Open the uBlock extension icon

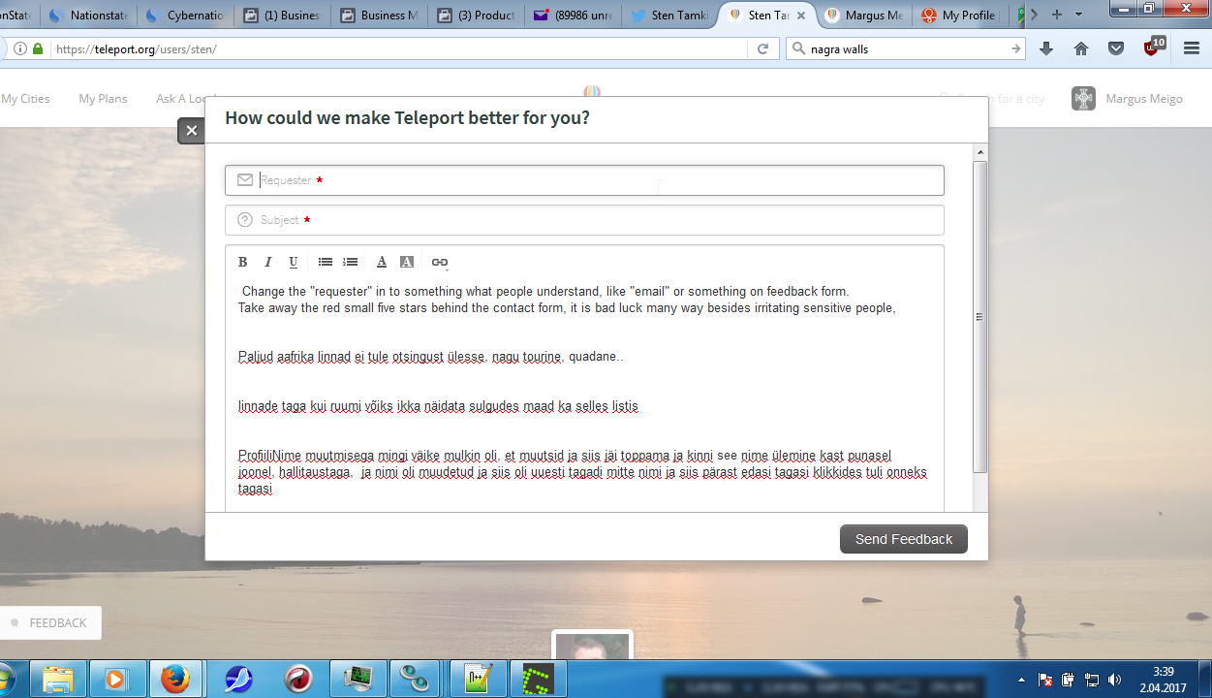point(1153,47)
